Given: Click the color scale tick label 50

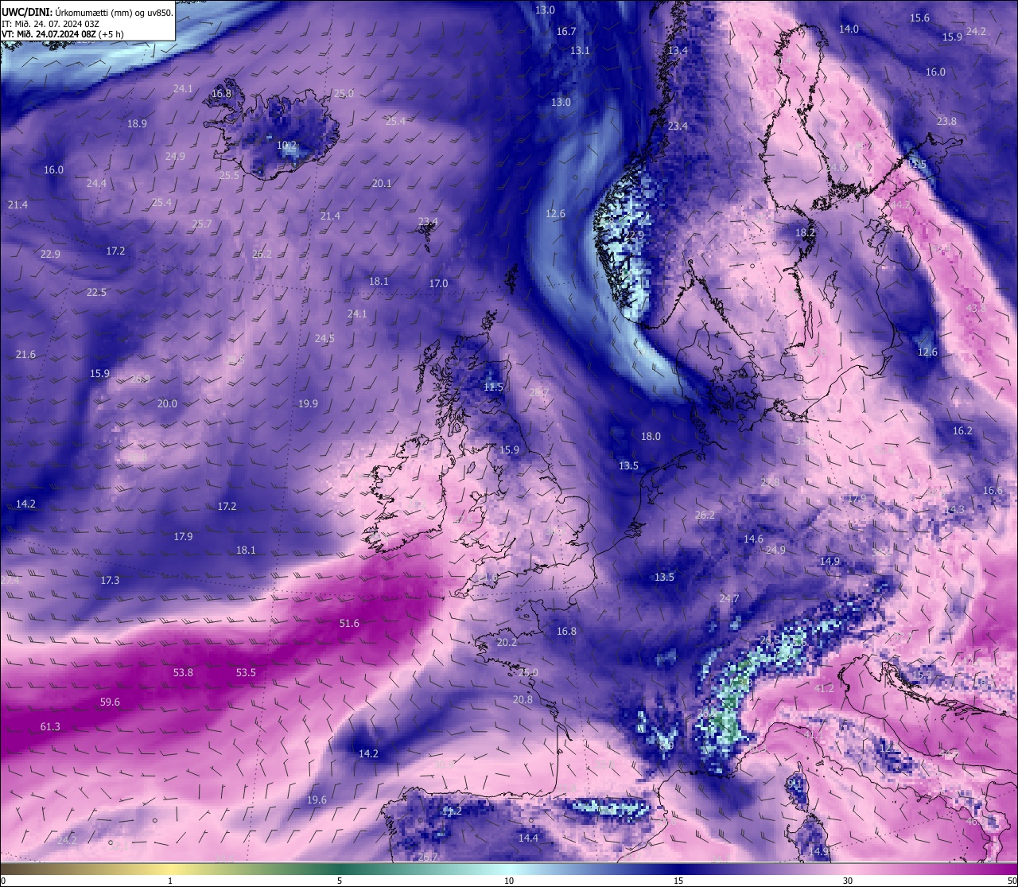Looking at the screenshot, I should pos(1012,881).
